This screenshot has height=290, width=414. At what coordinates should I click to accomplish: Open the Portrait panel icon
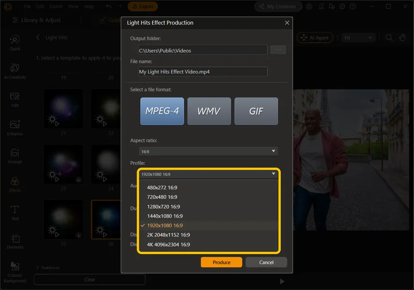(x=15, y=156)
